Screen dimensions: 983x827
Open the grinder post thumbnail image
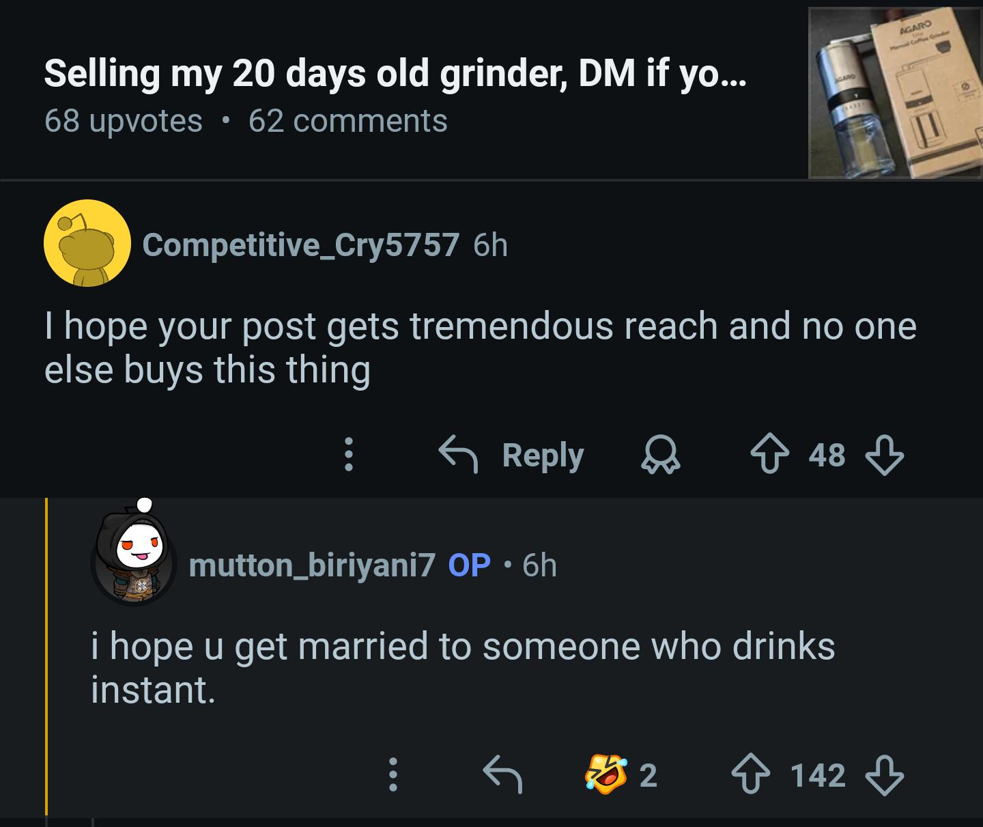(x=895, y=92)
